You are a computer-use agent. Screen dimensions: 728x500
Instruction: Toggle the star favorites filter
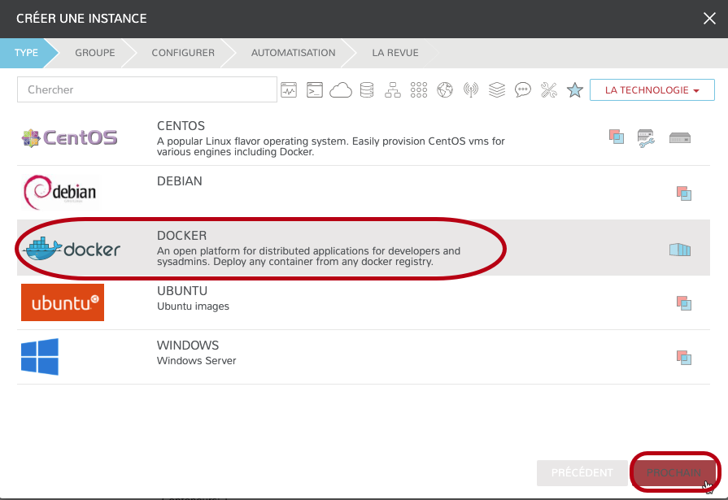575,90
